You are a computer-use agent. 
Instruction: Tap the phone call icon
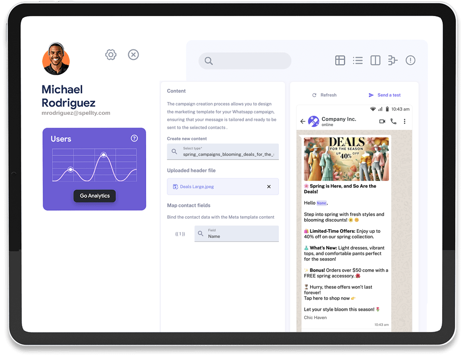[393, 122]
